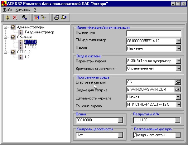
Task: Browse folder for Стартовый каталог
Action: (x=178, y=82)
